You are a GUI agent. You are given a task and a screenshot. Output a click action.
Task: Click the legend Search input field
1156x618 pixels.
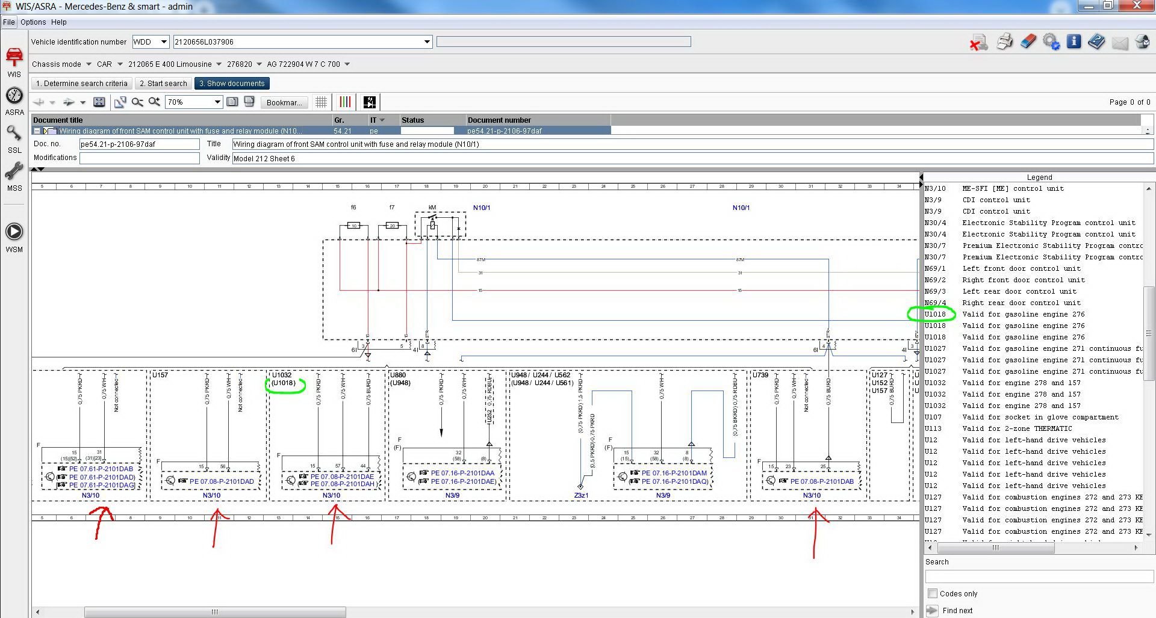point(1039,576)
